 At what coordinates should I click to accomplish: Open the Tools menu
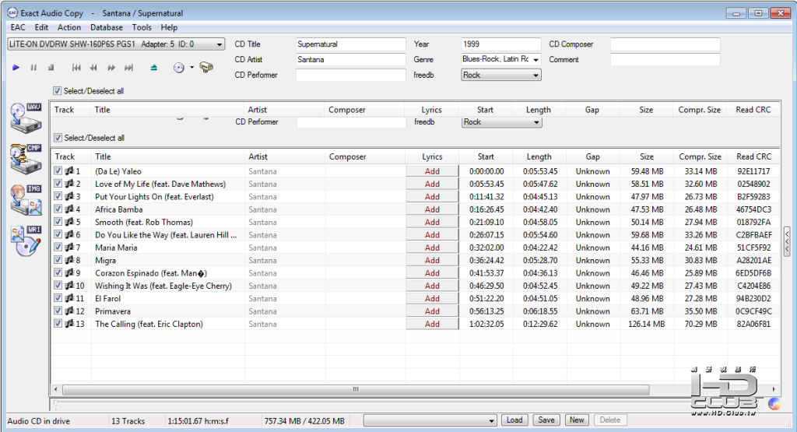click(x=142, y=27)
